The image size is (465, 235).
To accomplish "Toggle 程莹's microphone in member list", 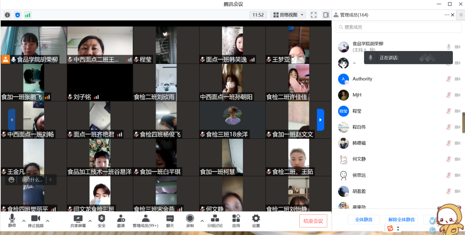I will [448, 111].
